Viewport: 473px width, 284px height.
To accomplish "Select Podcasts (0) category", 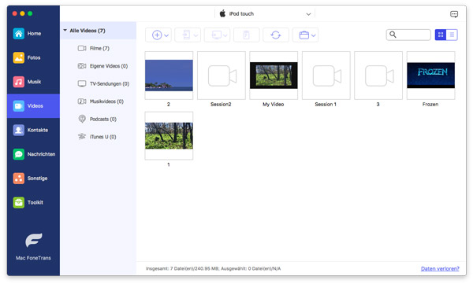I will click(99, 119).
